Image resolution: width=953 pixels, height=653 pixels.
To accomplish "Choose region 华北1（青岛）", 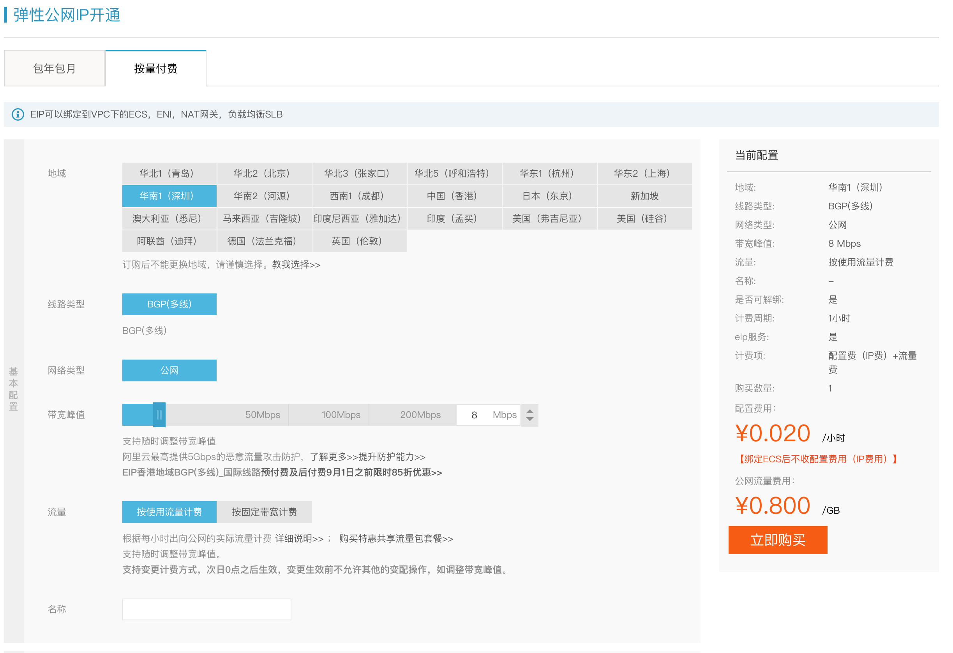I will (x=169, y=174).
